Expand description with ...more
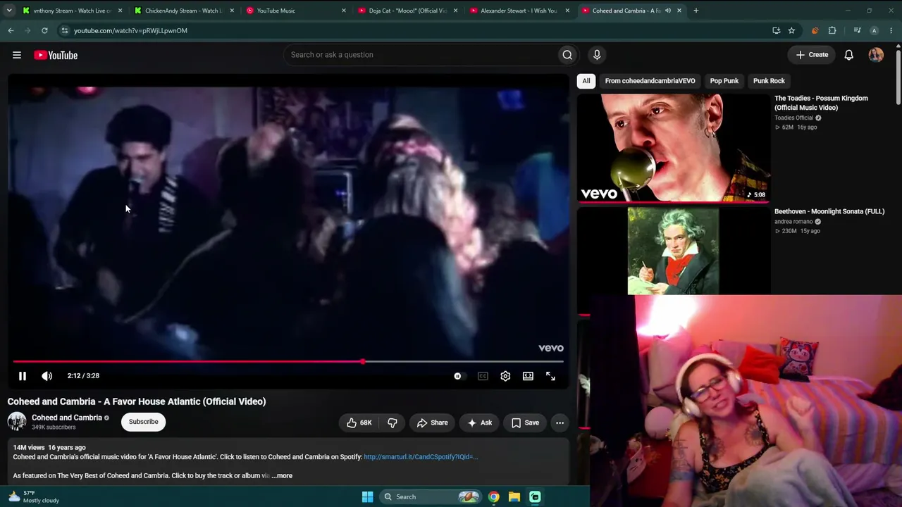Image resolution: width=902 pixels, height=507 pixels. [282, 475]
